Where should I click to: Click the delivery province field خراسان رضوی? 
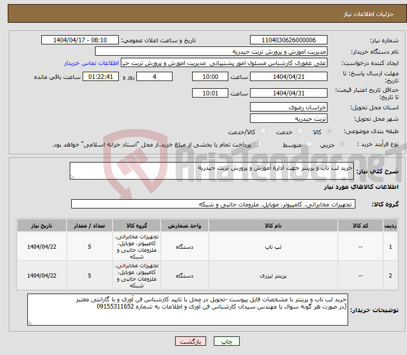coord(288,107)
